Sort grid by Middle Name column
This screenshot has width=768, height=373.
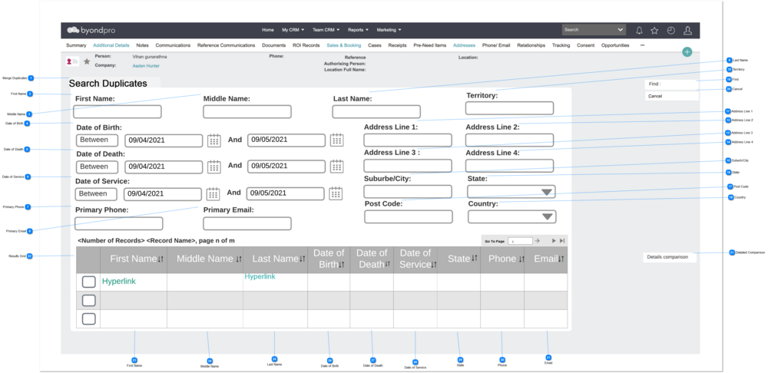[x=239, y=259]
